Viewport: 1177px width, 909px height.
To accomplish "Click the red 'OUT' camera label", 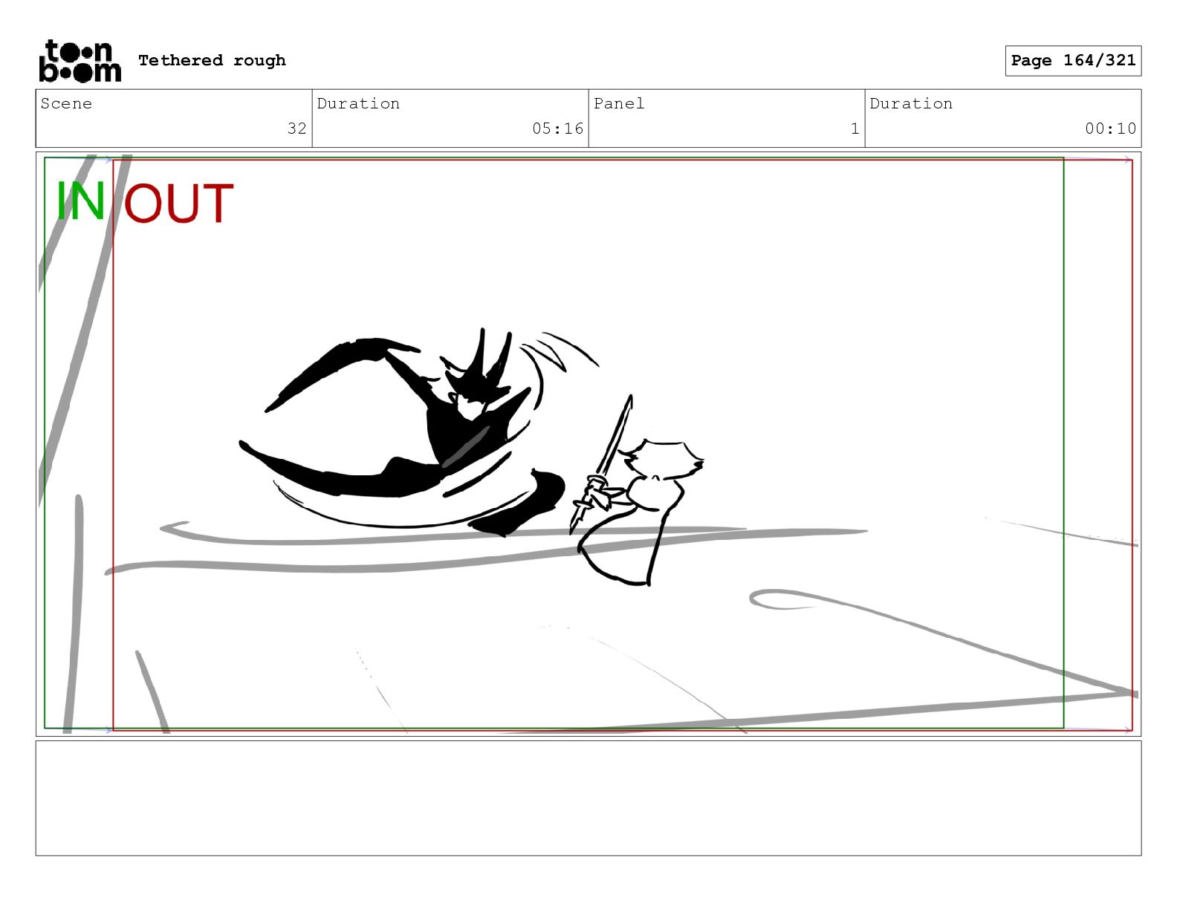I will 178,203.
